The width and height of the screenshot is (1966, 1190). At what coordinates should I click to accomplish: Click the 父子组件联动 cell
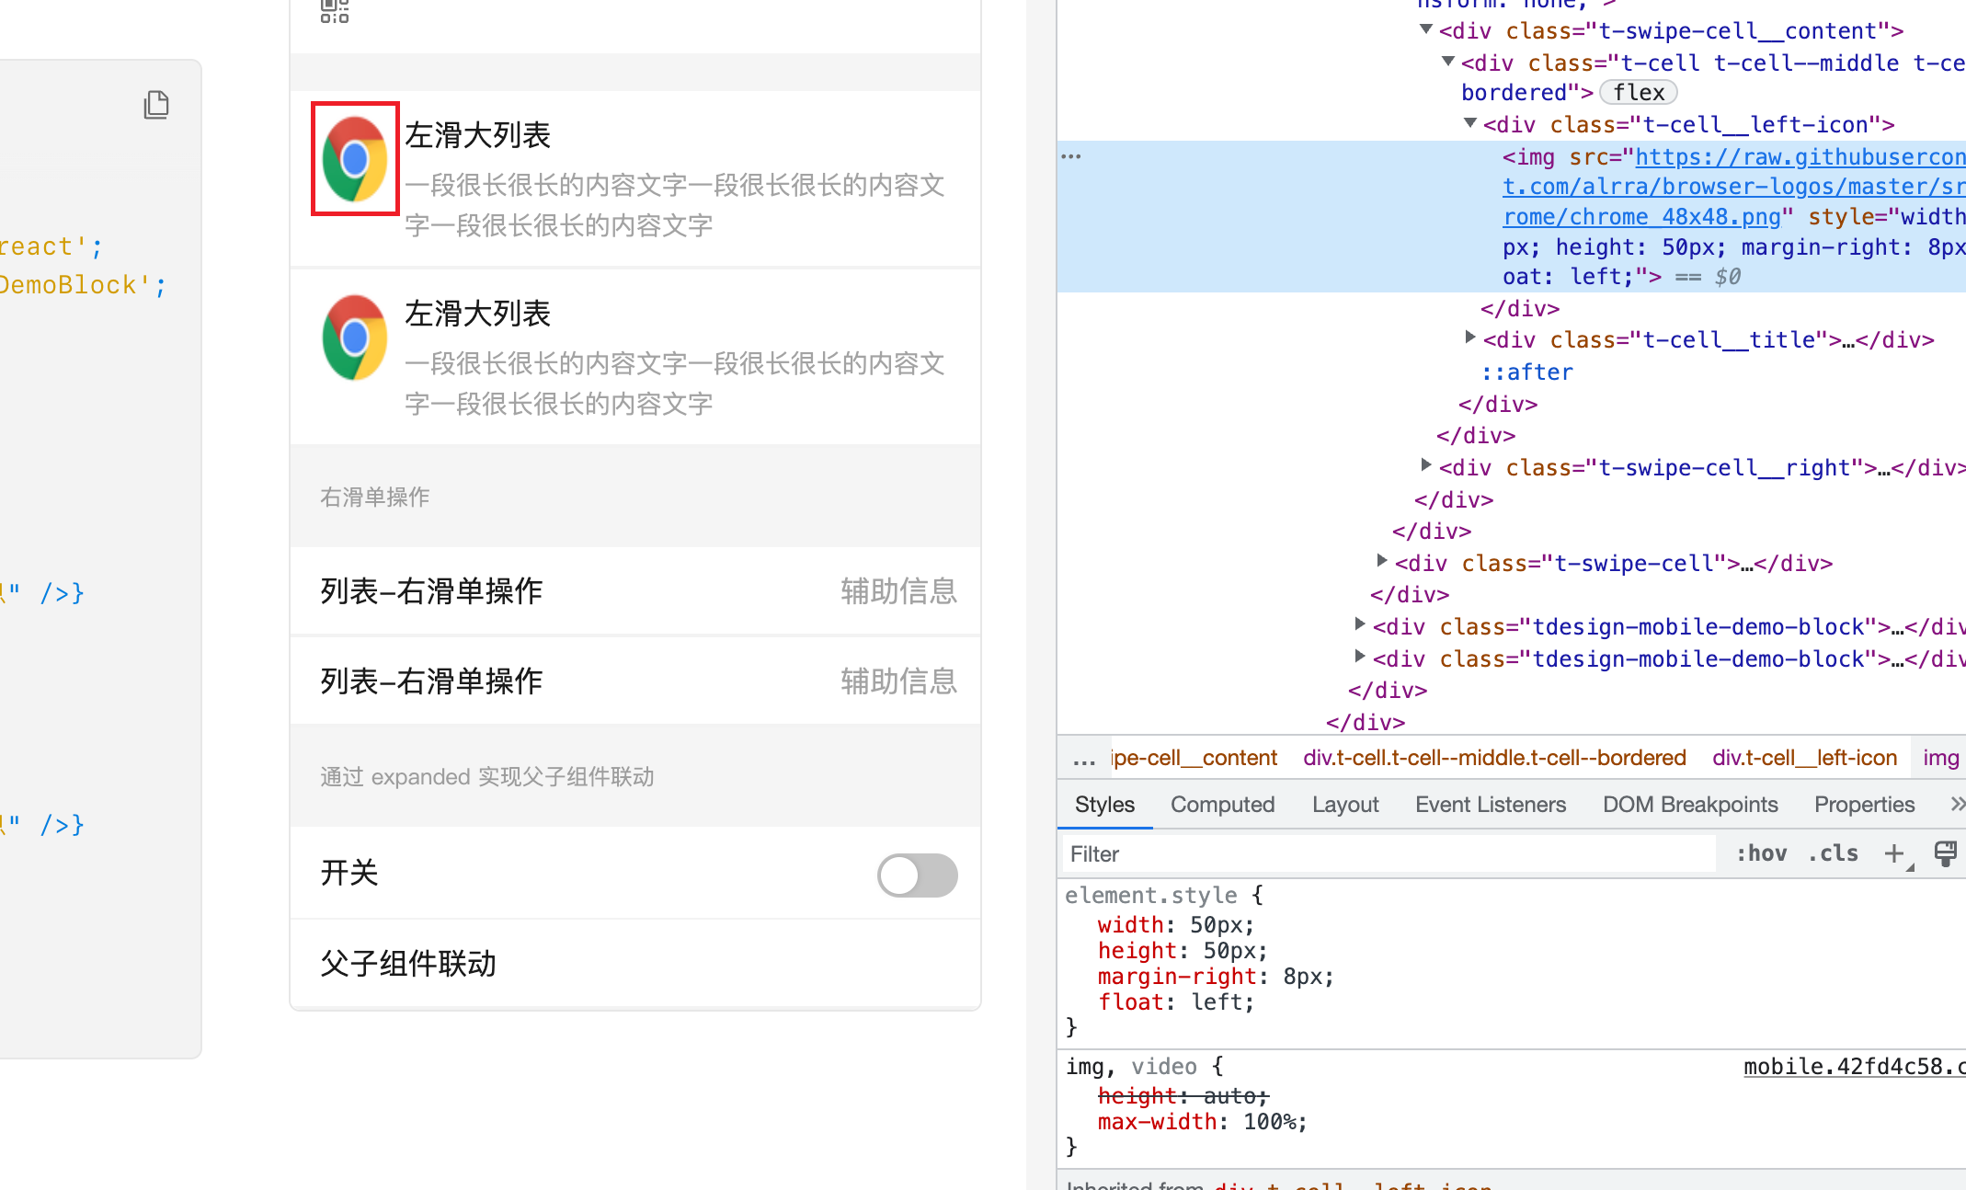(635, 963)
